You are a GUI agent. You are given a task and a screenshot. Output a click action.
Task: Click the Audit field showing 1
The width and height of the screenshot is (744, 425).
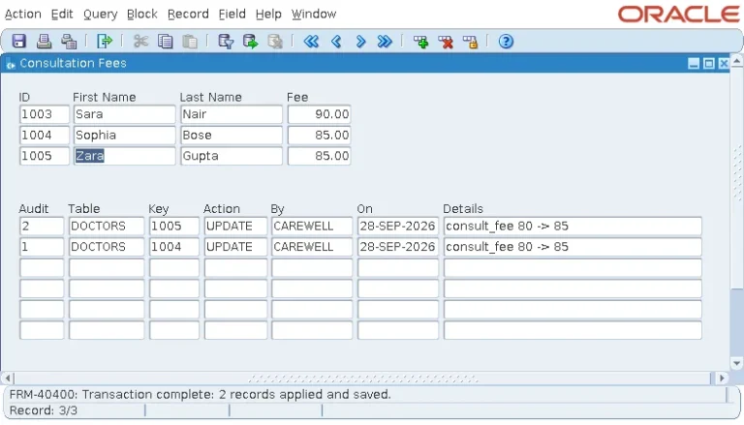[42, 247]
